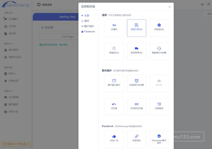Choose the chain-link Facebook trigger card
The height and width of the screenshot is (149, 212).
pyautogui.click(x=136, y=139)
